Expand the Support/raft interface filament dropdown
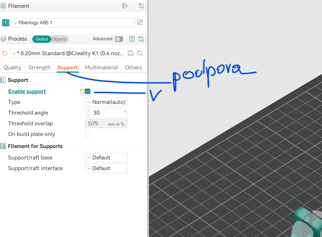 coord(106,168)
